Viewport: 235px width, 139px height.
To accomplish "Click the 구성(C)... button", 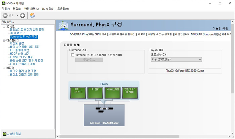I will point(89,60).
